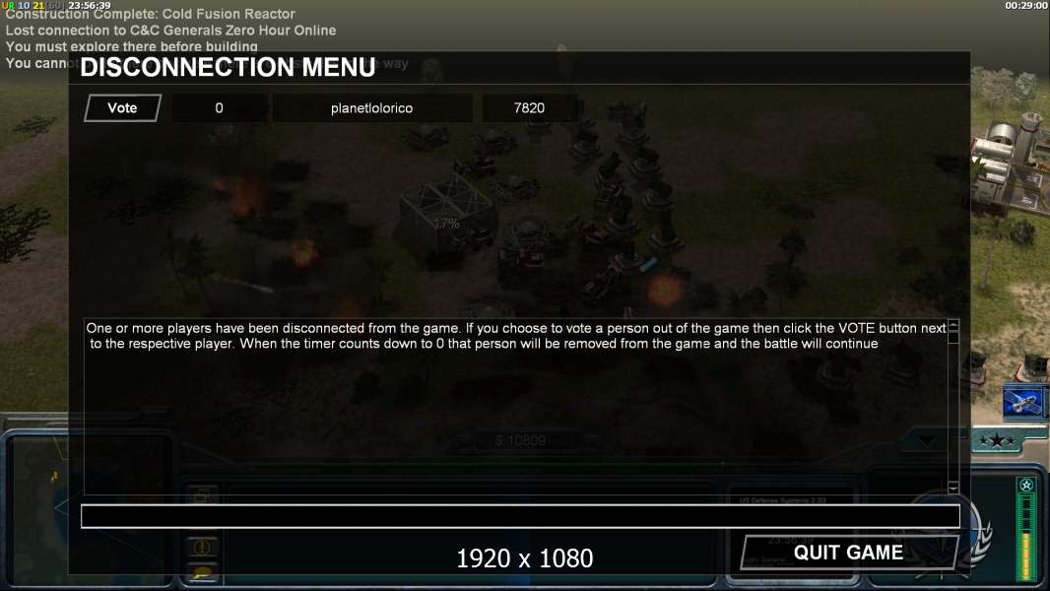Click the dimmed idle worker icon above beacon

pos(202,496)
